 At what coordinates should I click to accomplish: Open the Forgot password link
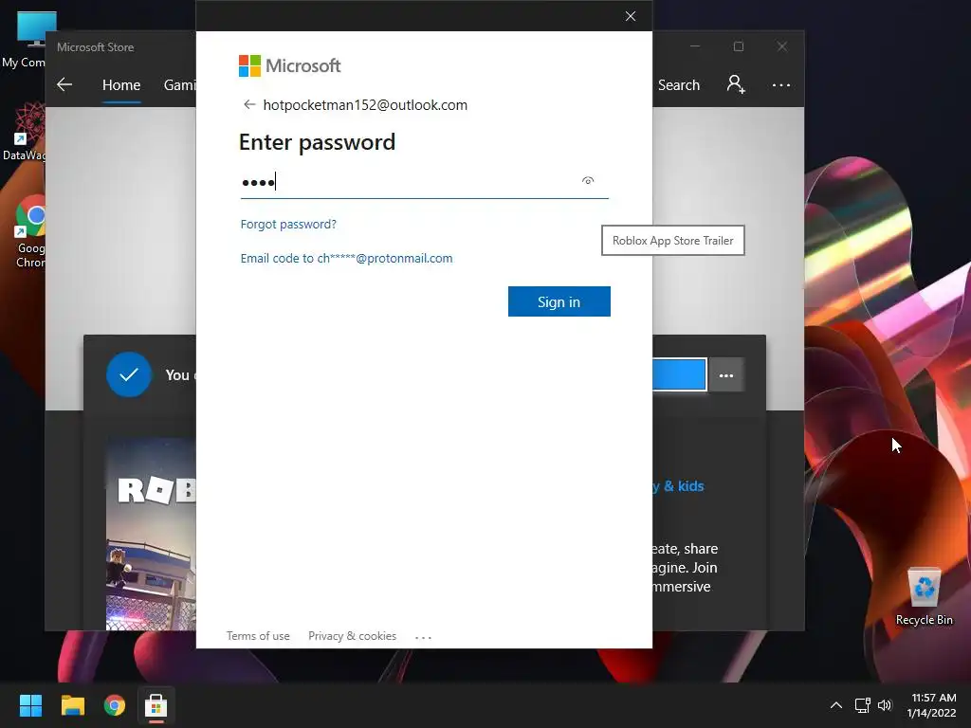tap(288, 224)
